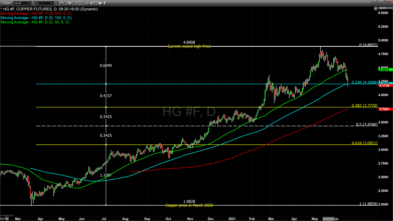The height and width of the screenshot is (221, 393).
Task: Click the icon next to Dyn
Action: (7, 218)
